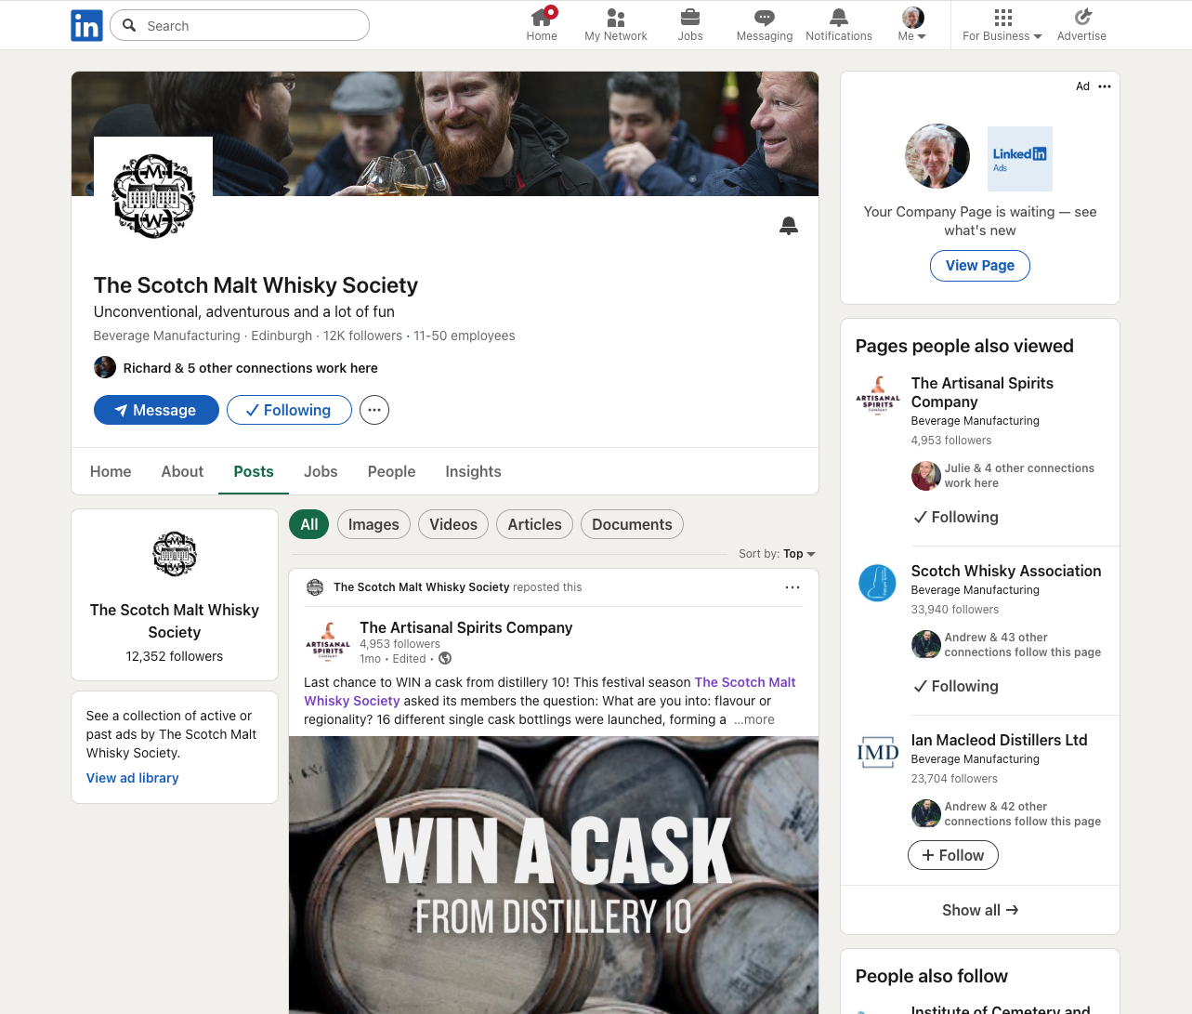This screenshot has height=1014, width=1192.
Task: Open the Win a Cask post image
Action: click(x=554, y=875)
